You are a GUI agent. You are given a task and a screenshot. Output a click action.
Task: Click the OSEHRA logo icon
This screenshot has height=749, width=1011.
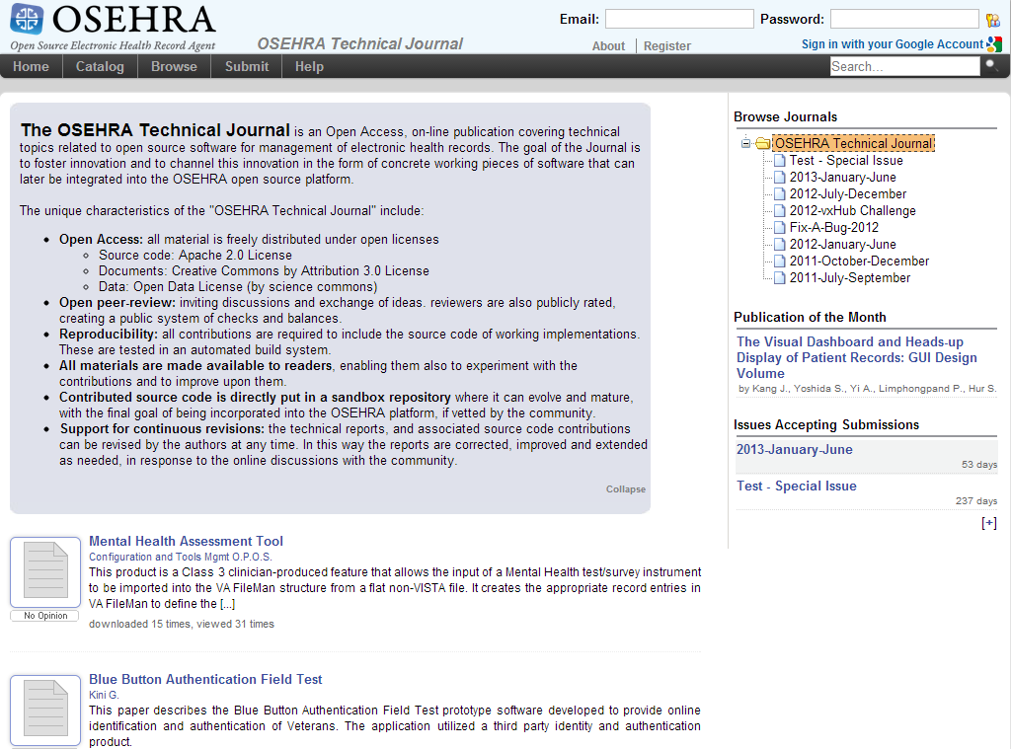click(27, 19)
